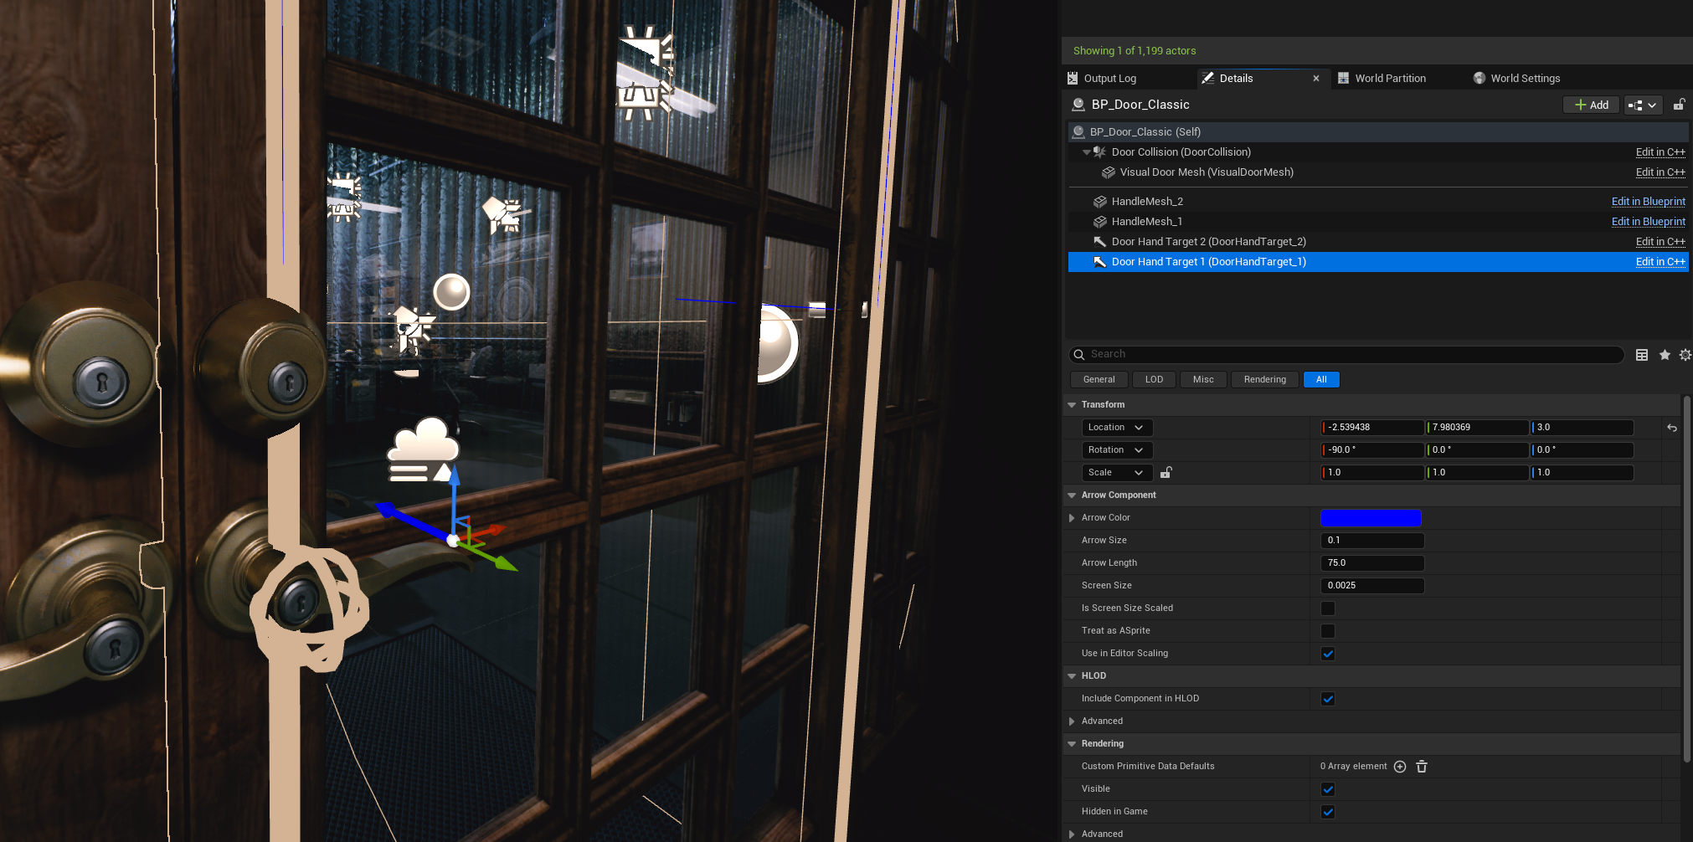Image resolution: width=1693 pixels, height=842 pixels.
Task: Switch to the World Partition tab
Action: point(1390,79)
